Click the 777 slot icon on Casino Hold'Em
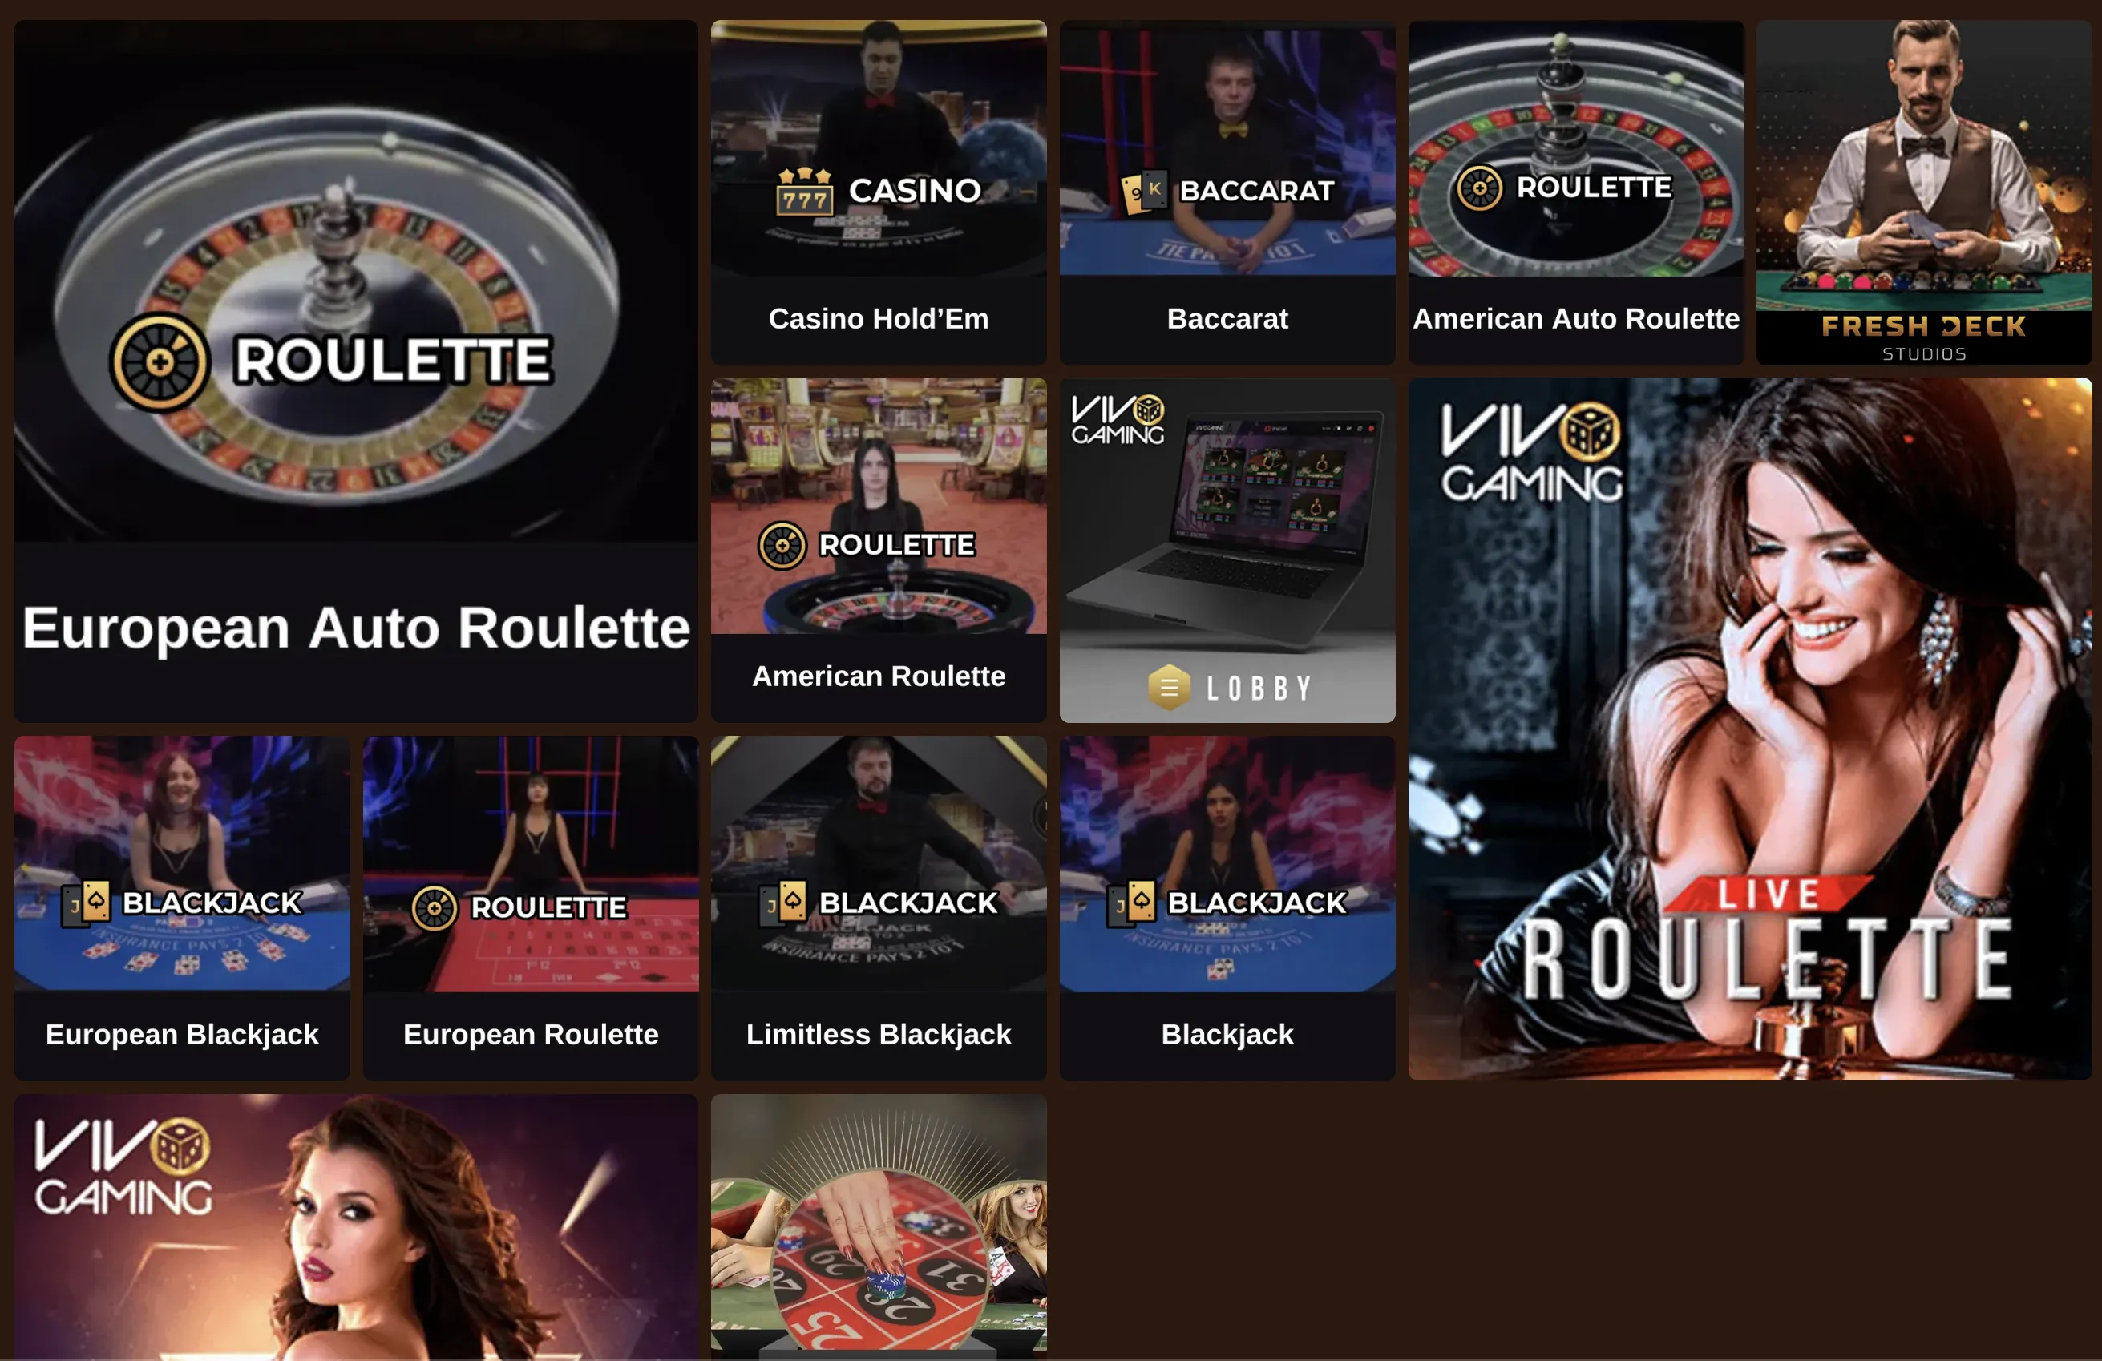 tap(804, 192)
